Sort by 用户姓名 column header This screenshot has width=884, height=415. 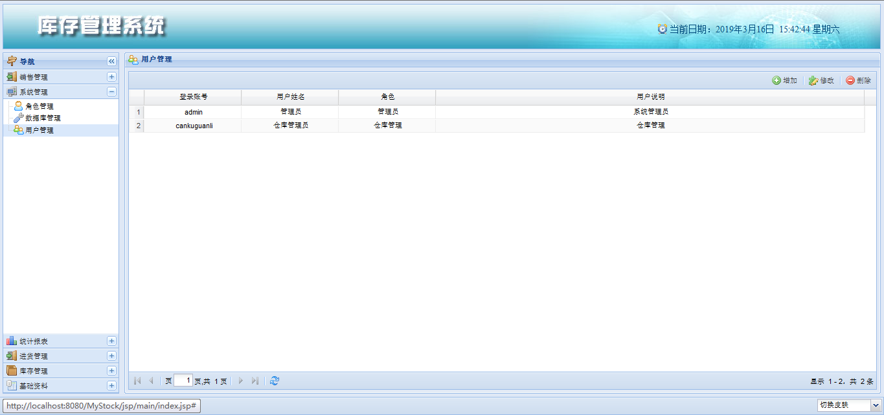tap(290, 97)
